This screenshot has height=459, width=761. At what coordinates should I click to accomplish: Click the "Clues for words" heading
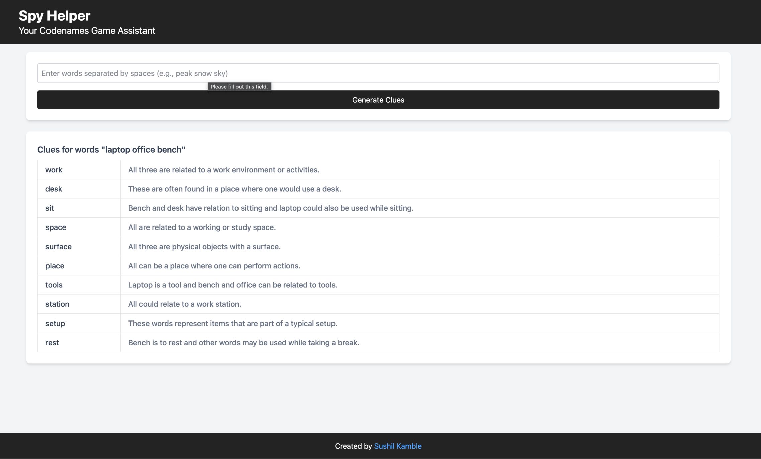tap(111, 150)
